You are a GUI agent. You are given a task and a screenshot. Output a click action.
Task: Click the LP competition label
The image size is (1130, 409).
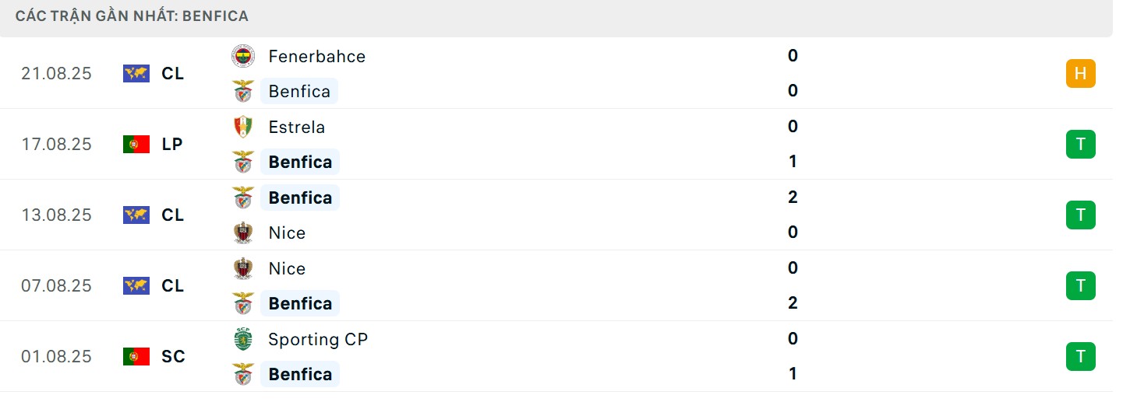(172, 144)
